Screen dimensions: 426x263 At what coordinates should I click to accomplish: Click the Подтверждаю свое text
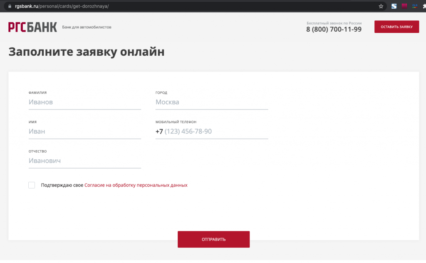click(62, 185)
